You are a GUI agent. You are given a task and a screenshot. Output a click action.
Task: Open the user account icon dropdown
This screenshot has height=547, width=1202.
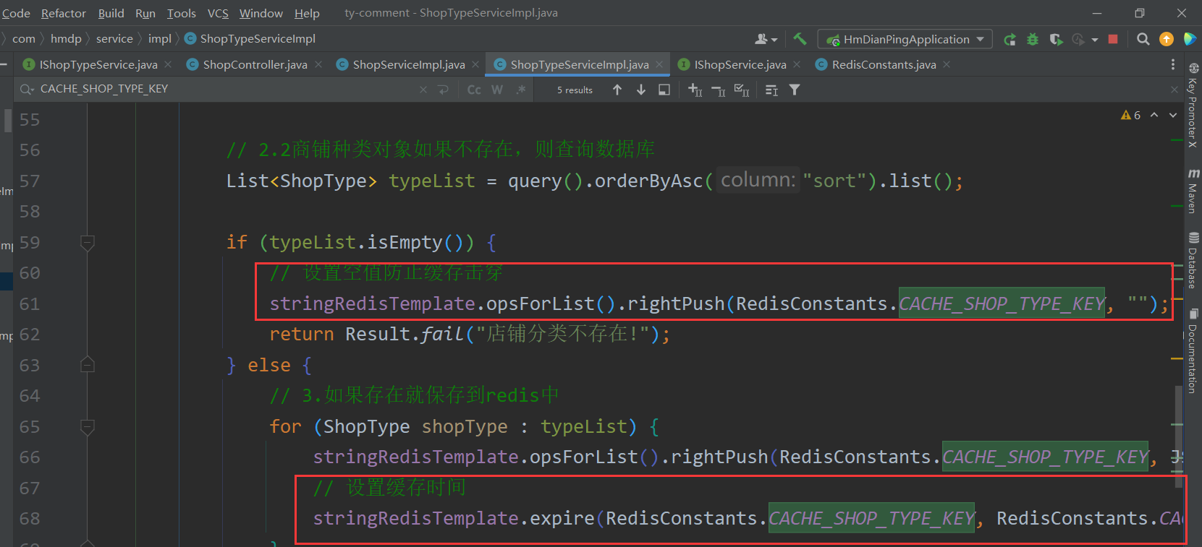pos(766,39)
